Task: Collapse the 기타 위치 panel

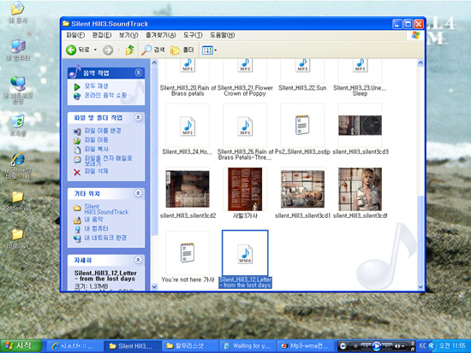Action: tap(138, 193)
